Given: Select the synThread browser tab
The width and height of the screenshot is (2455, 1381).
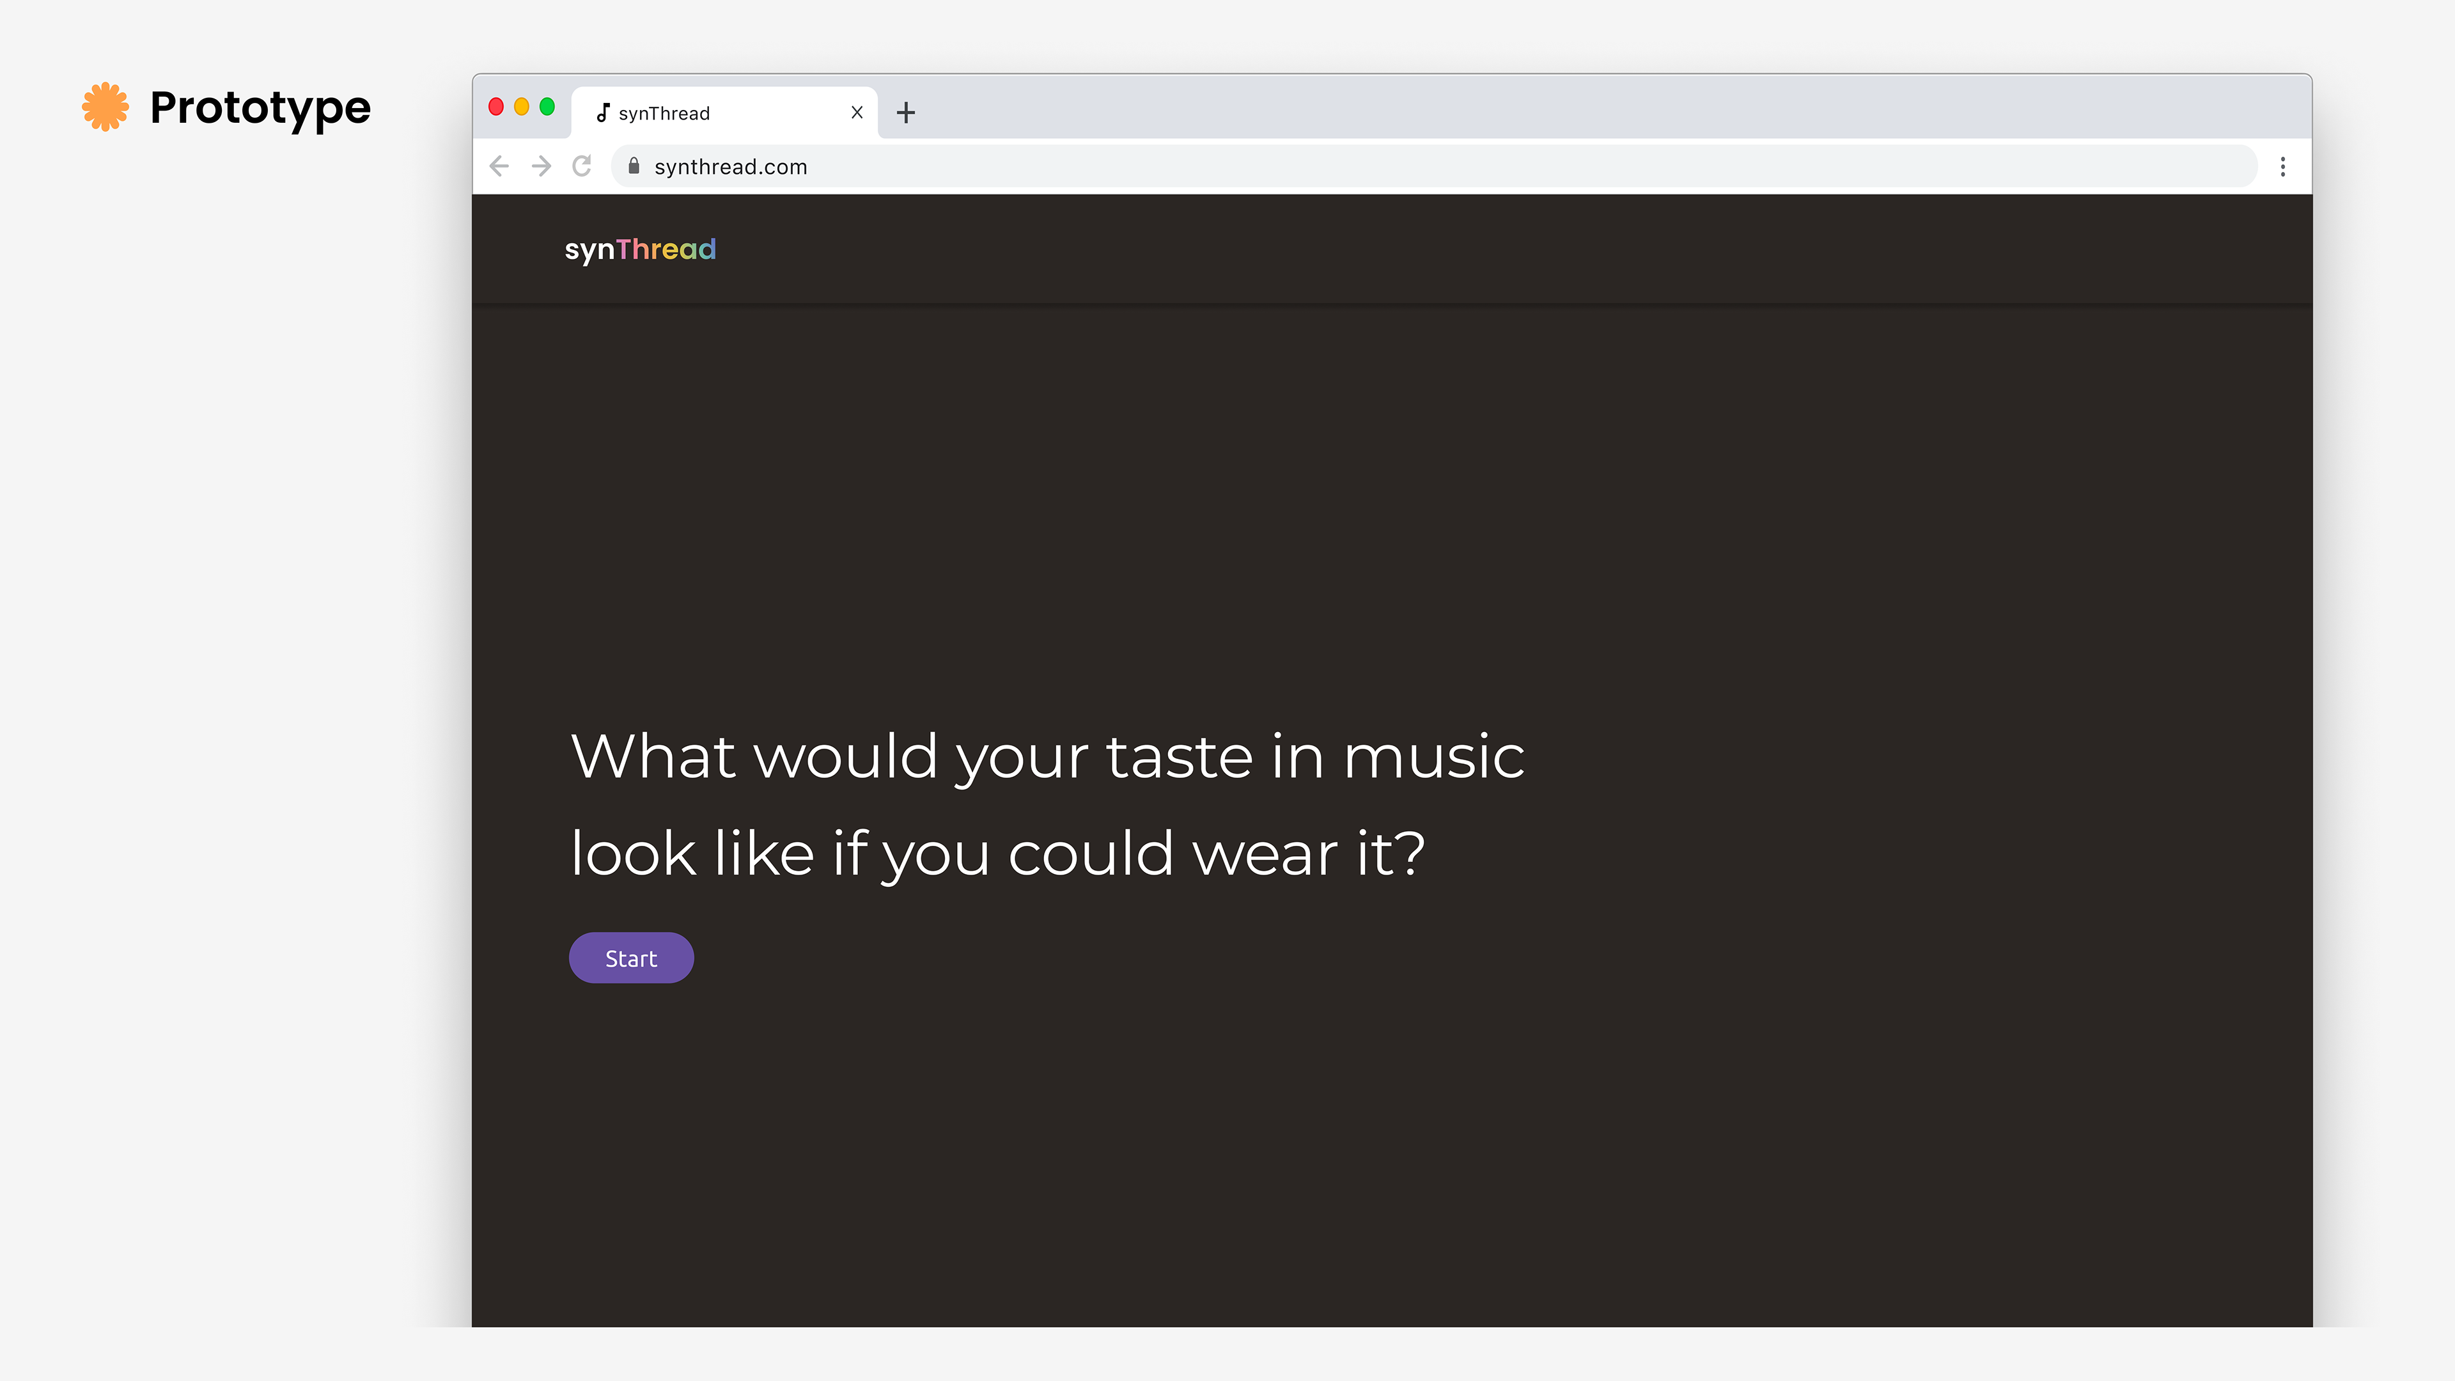Looking at the screenshot, I should point(705,113).
